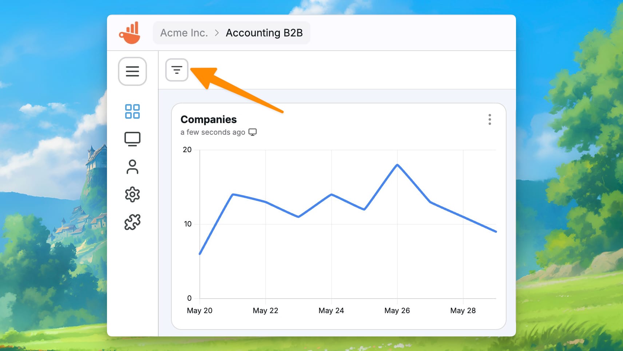
Task: Select Acme Inc. in the breadcrumb
Action: pos(184,33)
